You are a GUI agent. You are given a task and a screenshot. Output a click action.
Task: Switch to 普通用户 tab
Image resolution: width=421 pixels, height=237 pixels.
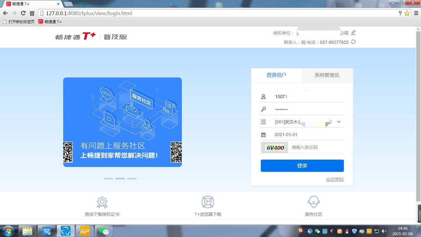click(276, 75)
